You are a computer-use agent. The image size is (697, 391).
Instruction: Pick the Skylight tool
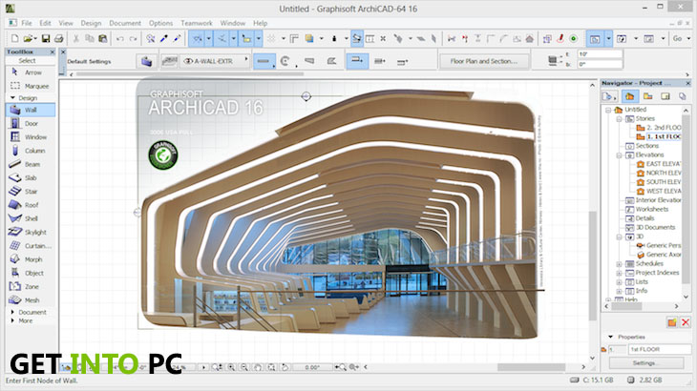click(31, 232)
